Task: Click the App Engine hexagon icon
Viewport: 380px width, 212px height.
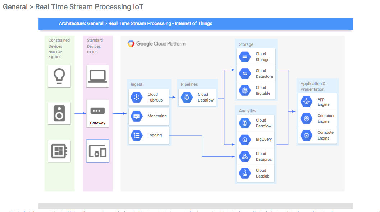Action: pos(306,102)
